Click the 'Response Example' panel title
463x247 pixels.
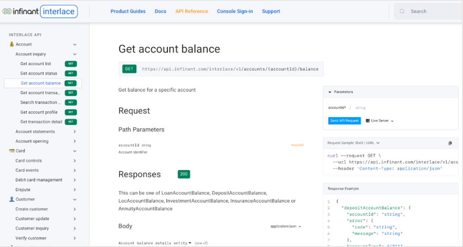[343, 189]
